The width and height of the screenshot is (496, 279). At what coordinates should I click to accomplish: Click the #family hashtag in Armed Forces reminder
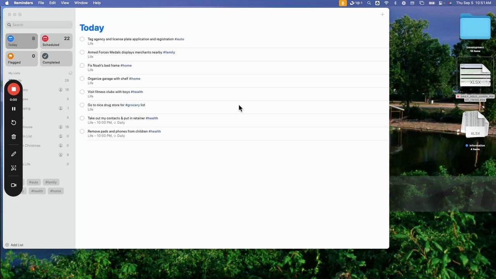pos(169,52)
